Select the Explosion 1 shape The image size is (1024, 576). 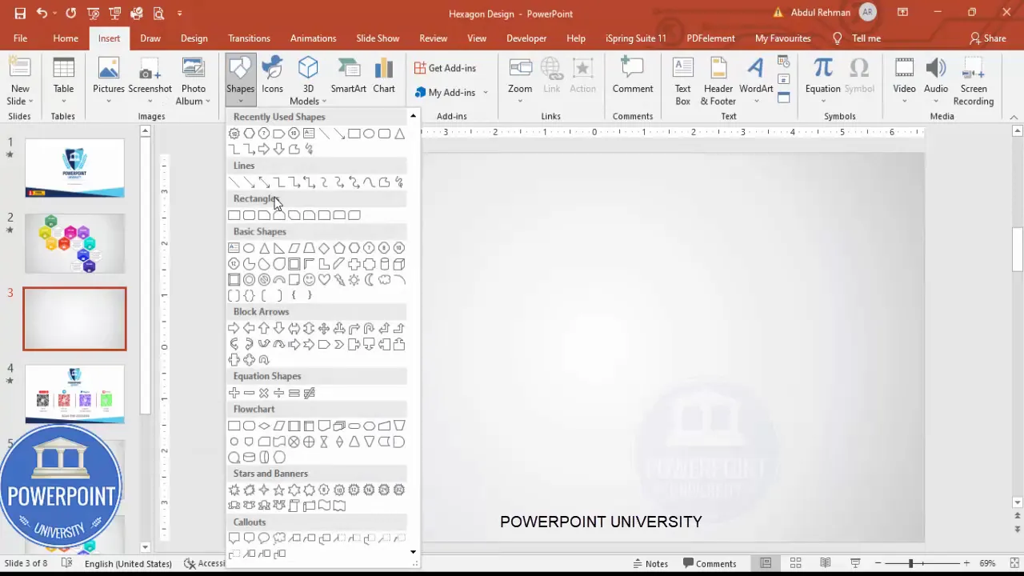pyautogui.click(x=234, y=490)
